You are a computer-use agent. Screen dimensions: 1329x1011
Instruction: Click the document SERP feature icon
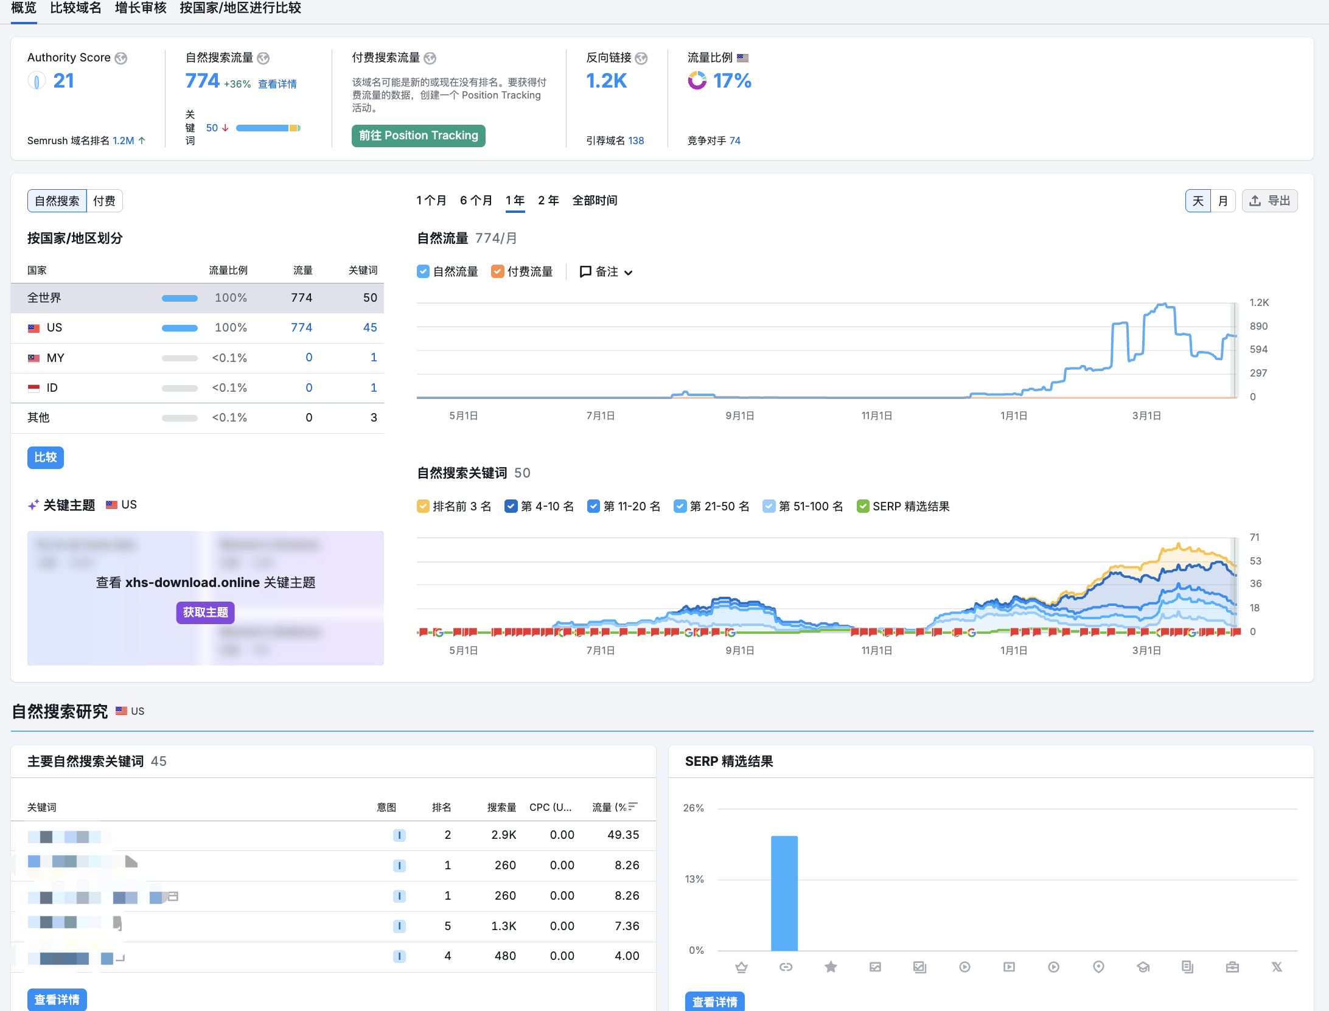click(1187, 967)
